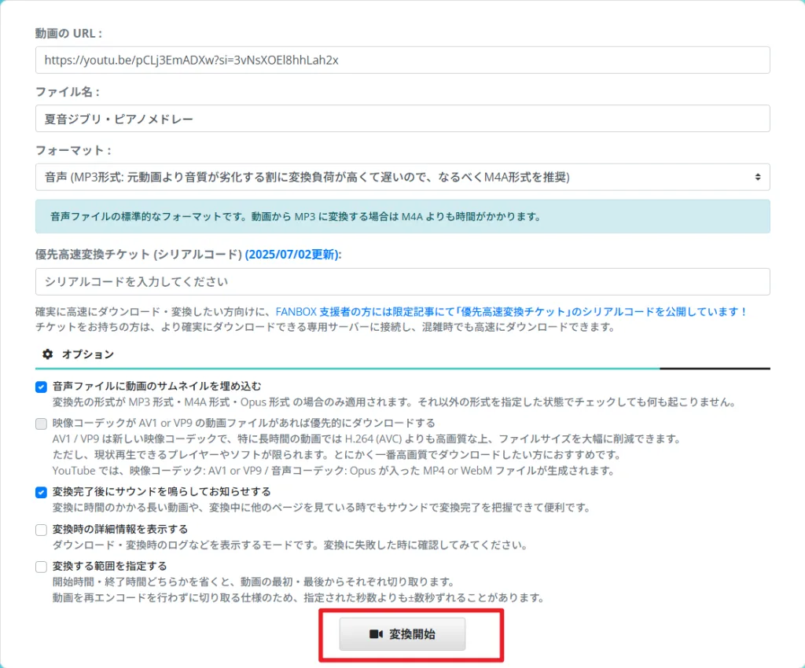Click the gear icon next to オプション
Viewport: 805px width, 668px height.
(x=48, y=354)
